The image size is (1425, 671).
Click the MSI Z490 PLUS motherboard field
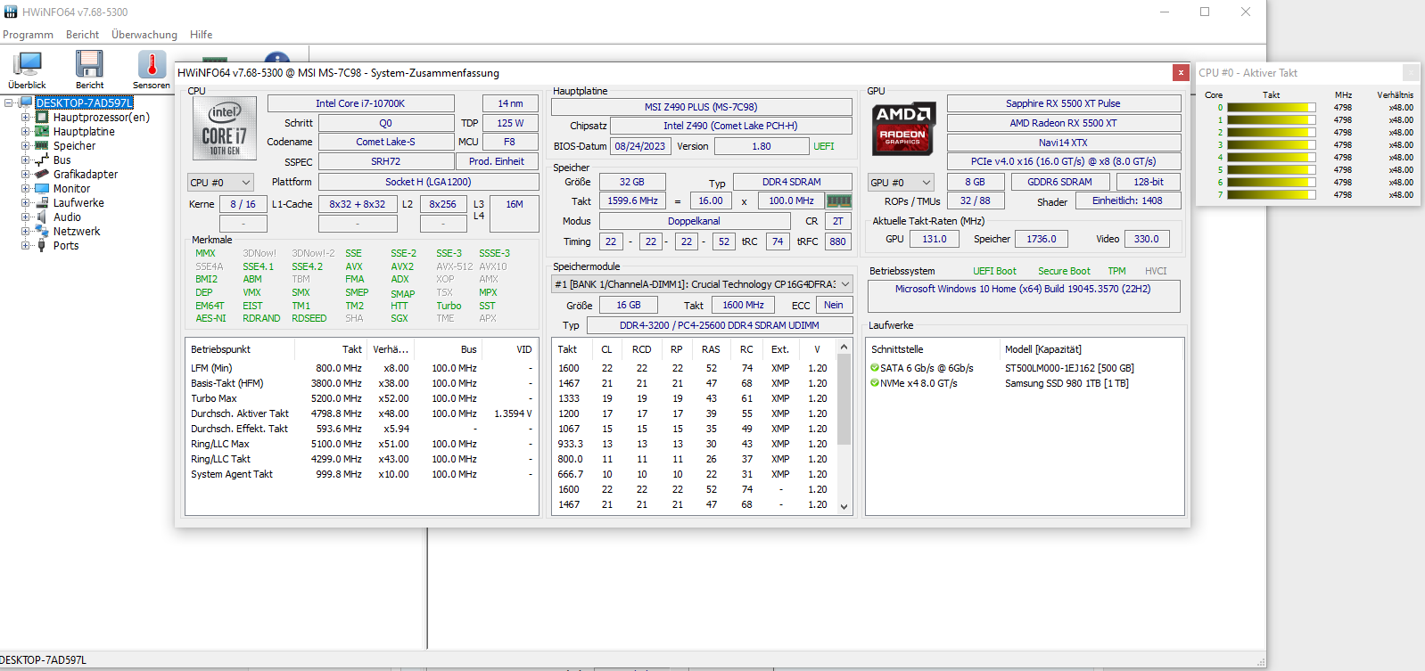point(701,107)
